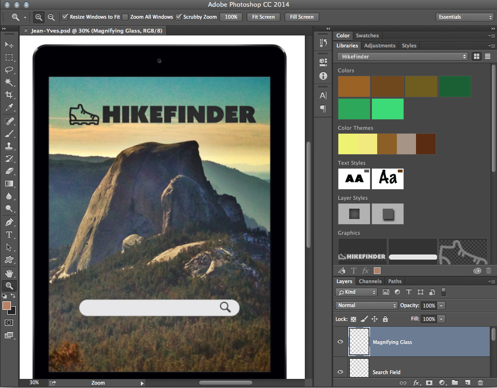The image size is (497, 388).
Task: Switch to the Channels tab
Action: [x=370, y=281]
